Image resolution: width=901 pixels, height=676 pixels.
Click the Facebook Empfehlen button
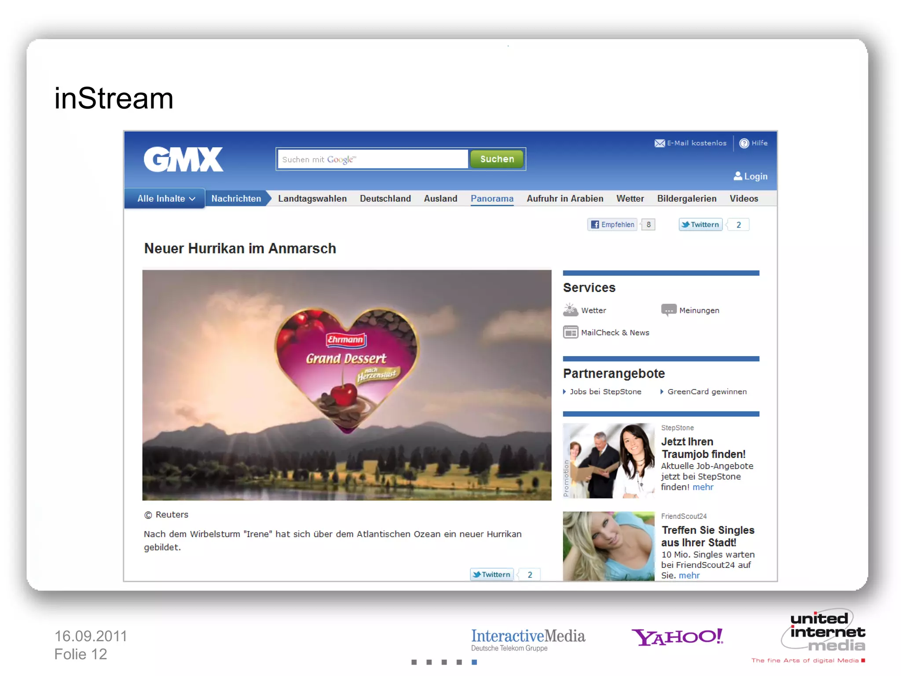pos(612,224)
